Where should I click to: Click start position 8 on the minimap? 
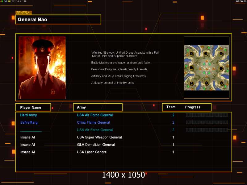point(221,54)
